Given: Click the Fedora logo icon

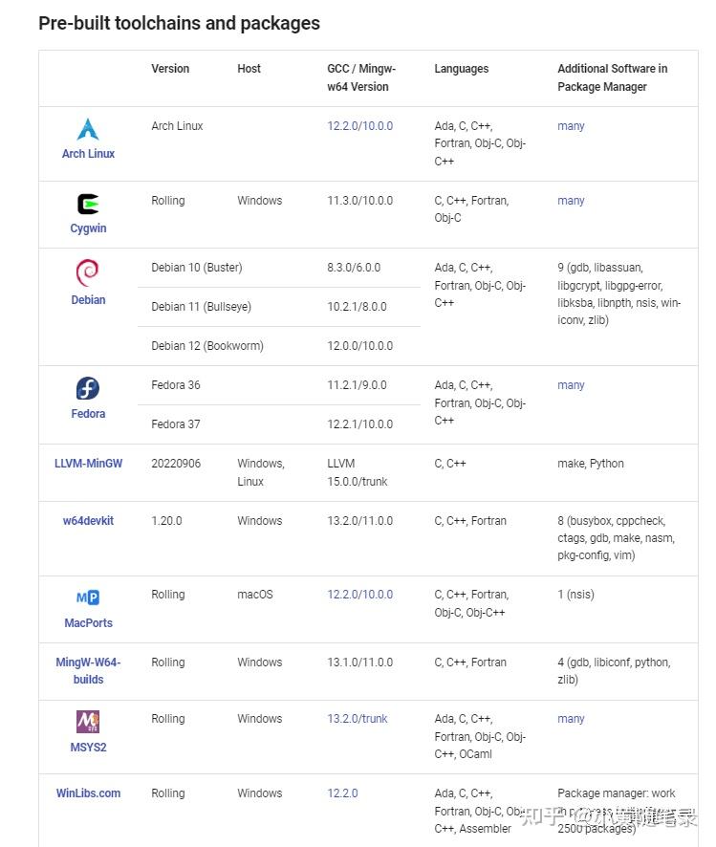Looking at the screenshot, I should click(88, 388).
